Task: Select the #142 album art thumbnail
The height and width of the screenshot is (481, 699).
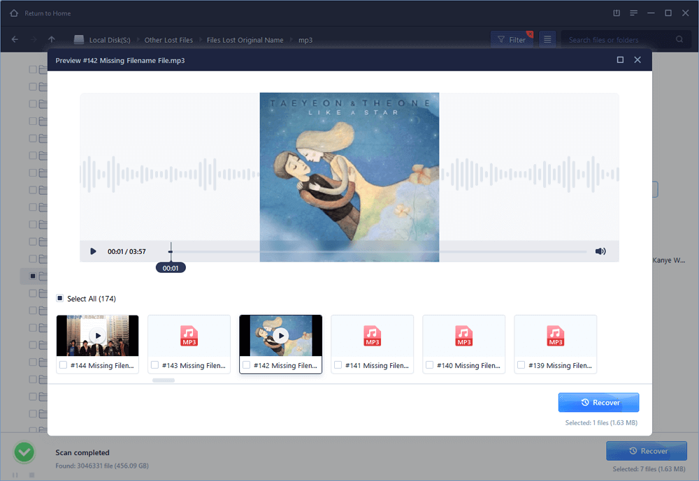Action: point(281,335)
